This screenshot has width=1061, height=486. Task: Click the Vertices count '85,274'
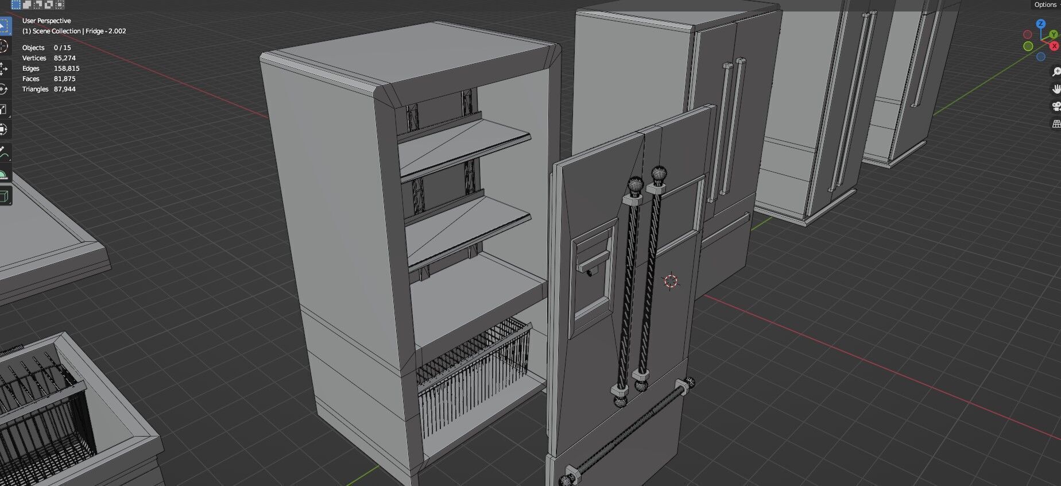point(65,58)
